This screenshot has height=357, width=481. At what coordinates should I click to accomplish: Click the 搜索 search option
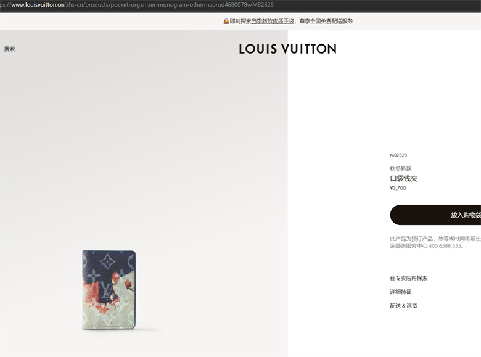point(9,49)
